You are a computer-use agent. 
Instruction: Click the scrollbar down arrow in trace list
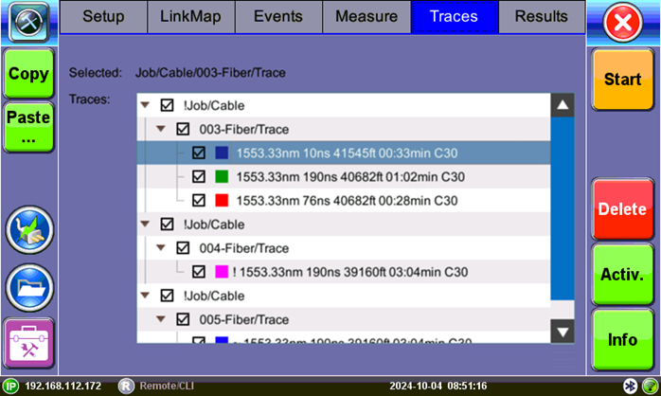563,331
